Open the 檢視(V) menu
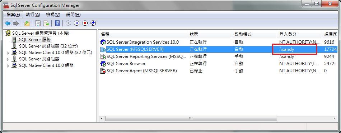The width and height of the screenshot is (341, 133). click(53, 15)
